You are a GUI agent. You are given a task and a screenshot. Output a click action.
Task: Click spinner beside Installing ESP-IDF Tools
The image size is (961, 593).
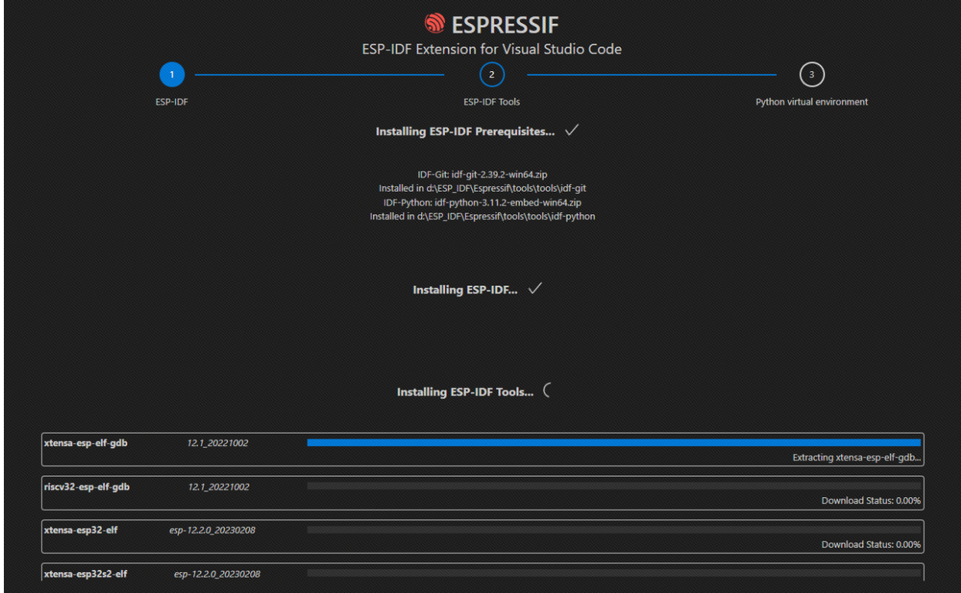click(548, 391)
